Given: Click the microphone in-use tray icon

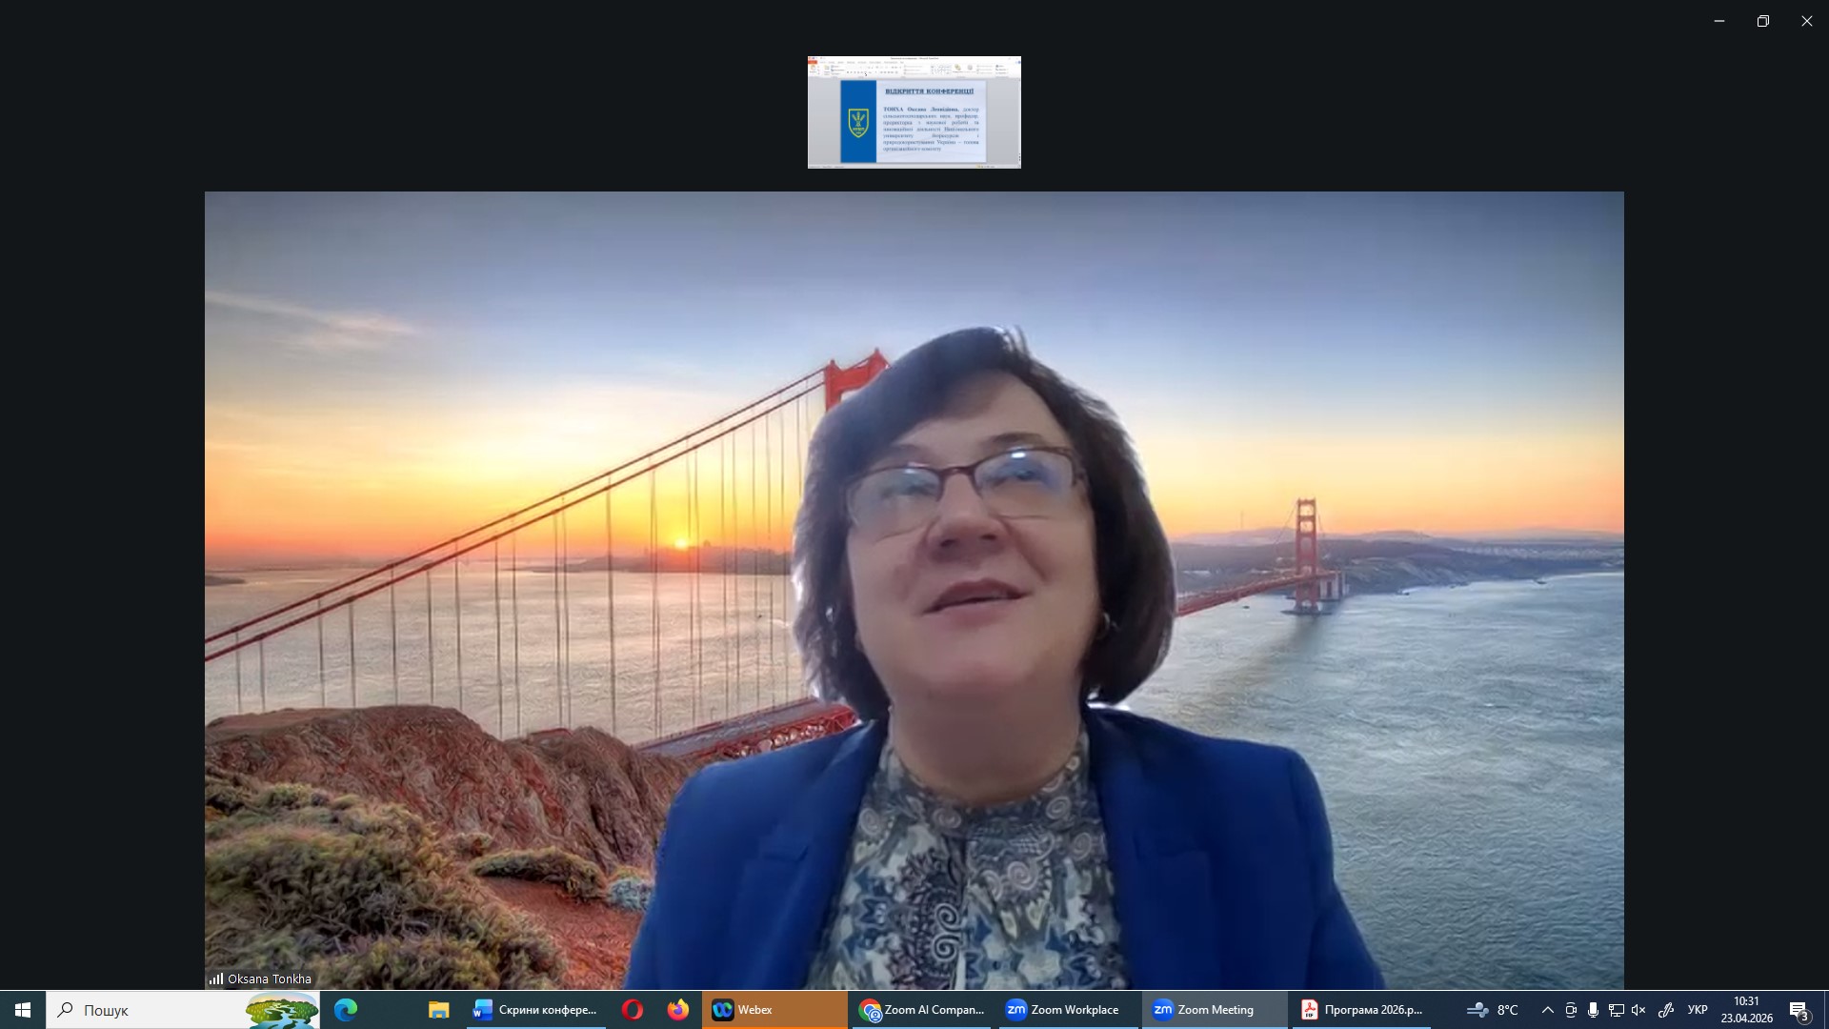Looking at the screenshot, I should point(1593,1010).
